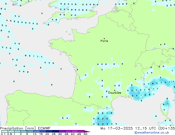Click the '[mm]' unit label
This screenshot has width=175, height=135.
pos(30,128)
